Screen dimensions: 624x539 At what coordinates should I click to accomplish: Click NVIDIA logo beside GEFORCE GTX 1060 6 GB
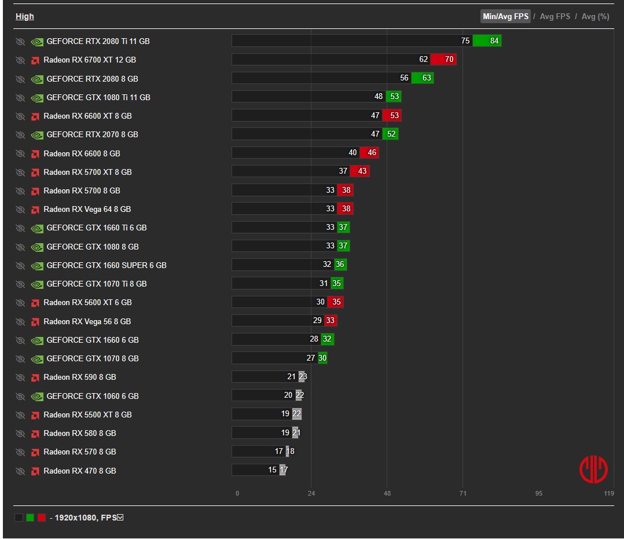[37, 397]
